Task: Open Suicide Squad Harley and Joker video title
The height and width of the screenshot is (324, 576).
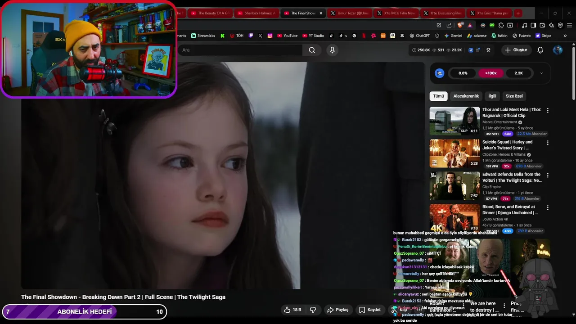Action: tap(508, 145)
